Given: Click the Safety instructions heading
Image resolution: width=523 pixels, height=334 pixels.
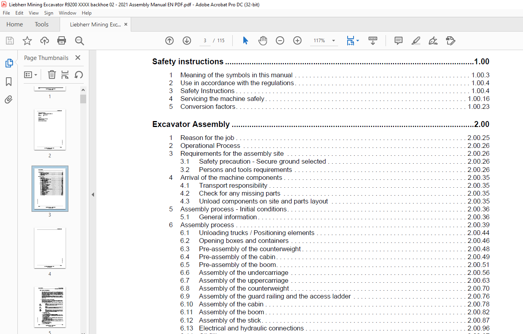Looking at the screenshot, I should pos(188,62).
